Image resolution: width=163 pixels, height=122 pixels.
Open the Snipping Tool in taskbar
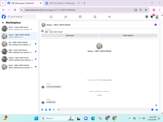pos(100,118)
